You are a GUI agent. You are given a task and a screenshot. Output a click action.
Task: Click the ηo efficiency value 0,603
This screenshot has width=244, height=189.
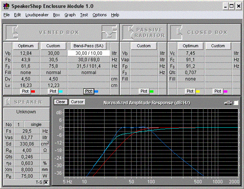tap(27, 163)
